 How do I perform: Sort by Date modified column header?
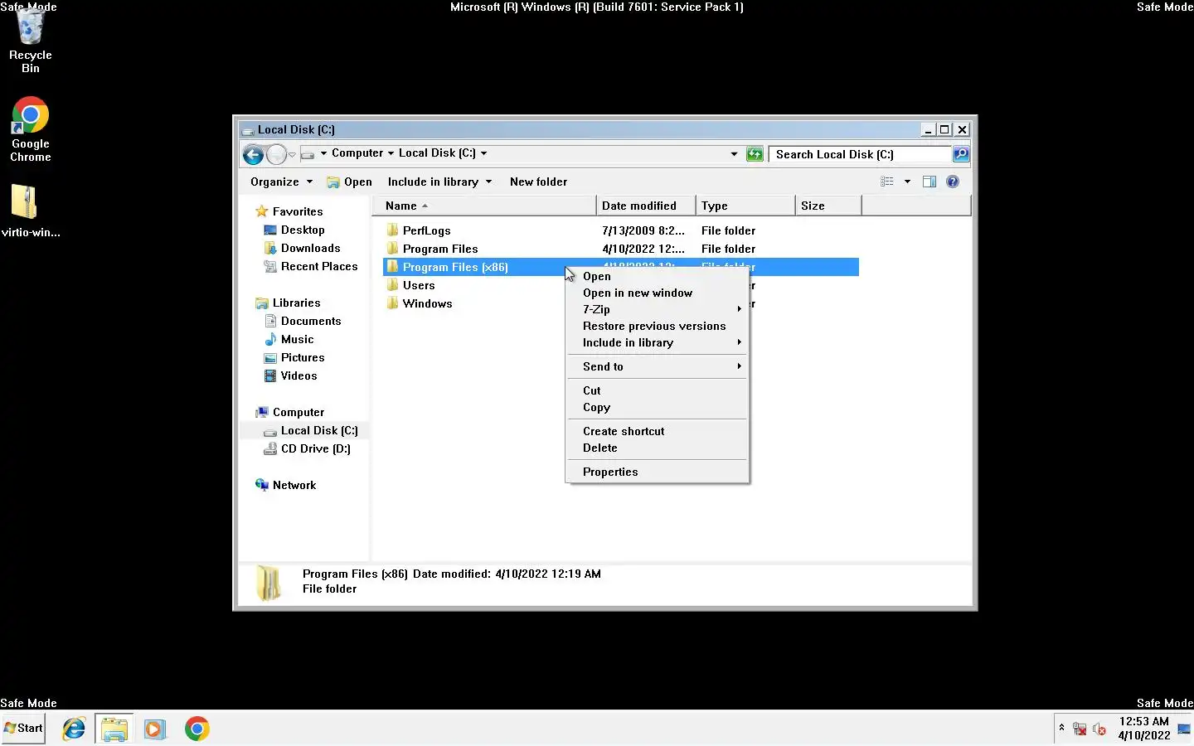[646, 206]
